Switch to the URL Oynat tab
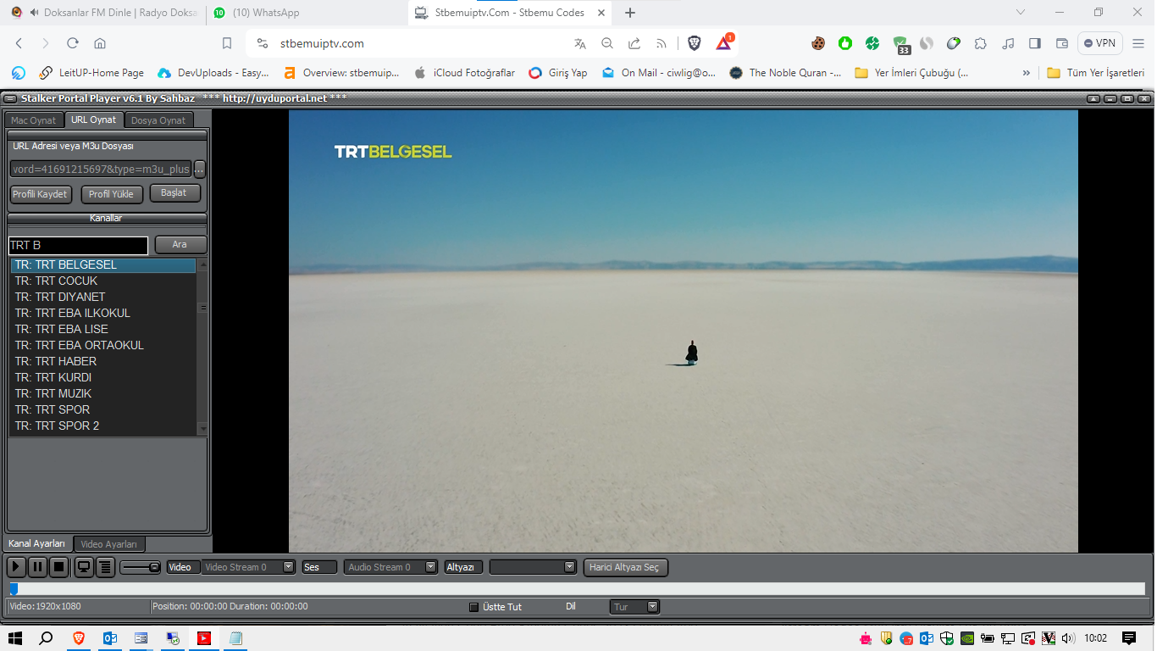Screen dimensions: 1157x651 93,120
